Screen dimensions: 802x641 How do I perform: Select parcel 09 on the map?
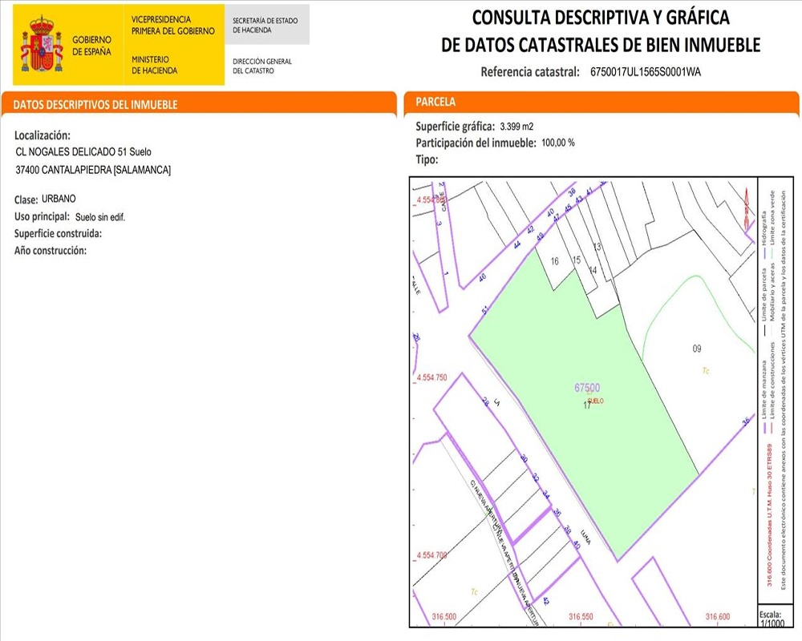(696, 348)
